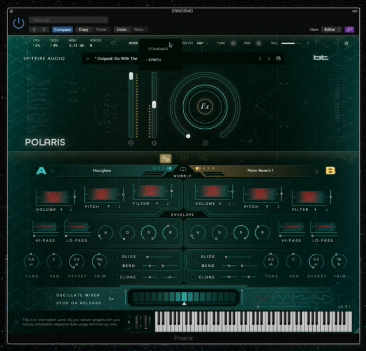The image size is (366, 351).
Task: Enable Stop On Release checkbox
Action: point(50,302)
